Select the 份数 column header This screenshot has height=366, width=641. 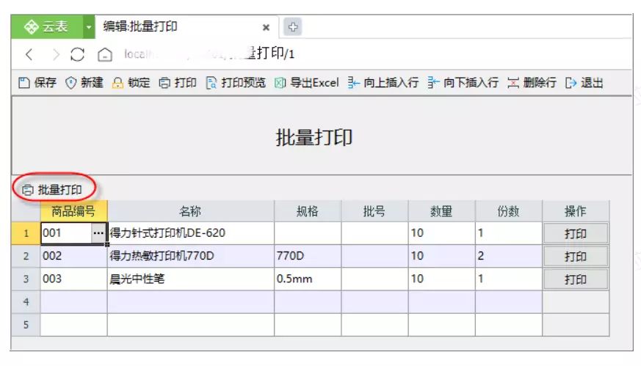509,211
